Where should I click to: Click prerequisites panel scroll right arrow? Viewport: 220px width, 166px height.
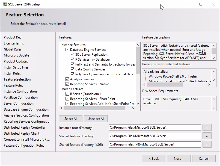209,84
